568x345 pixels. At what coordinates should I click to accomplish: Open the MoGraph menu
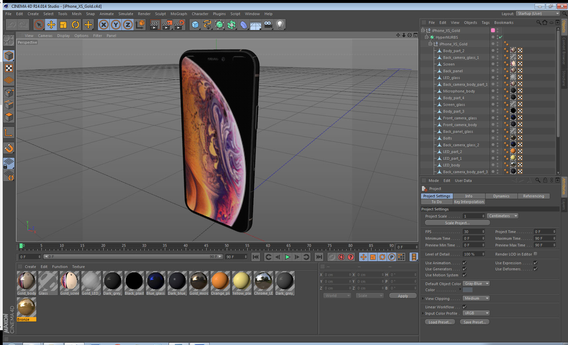(179, 14)
